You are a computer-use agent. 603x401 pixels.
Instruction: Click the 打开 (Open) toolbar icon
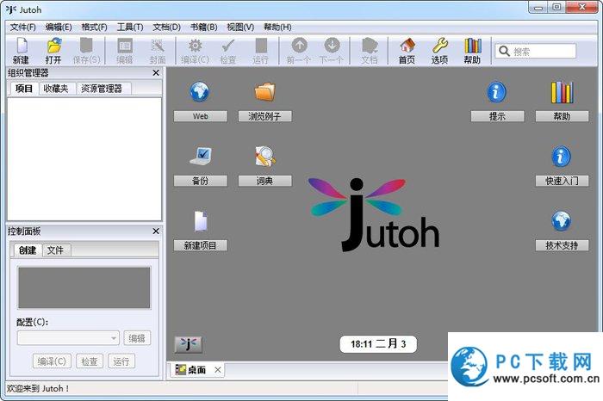[53, 46]
